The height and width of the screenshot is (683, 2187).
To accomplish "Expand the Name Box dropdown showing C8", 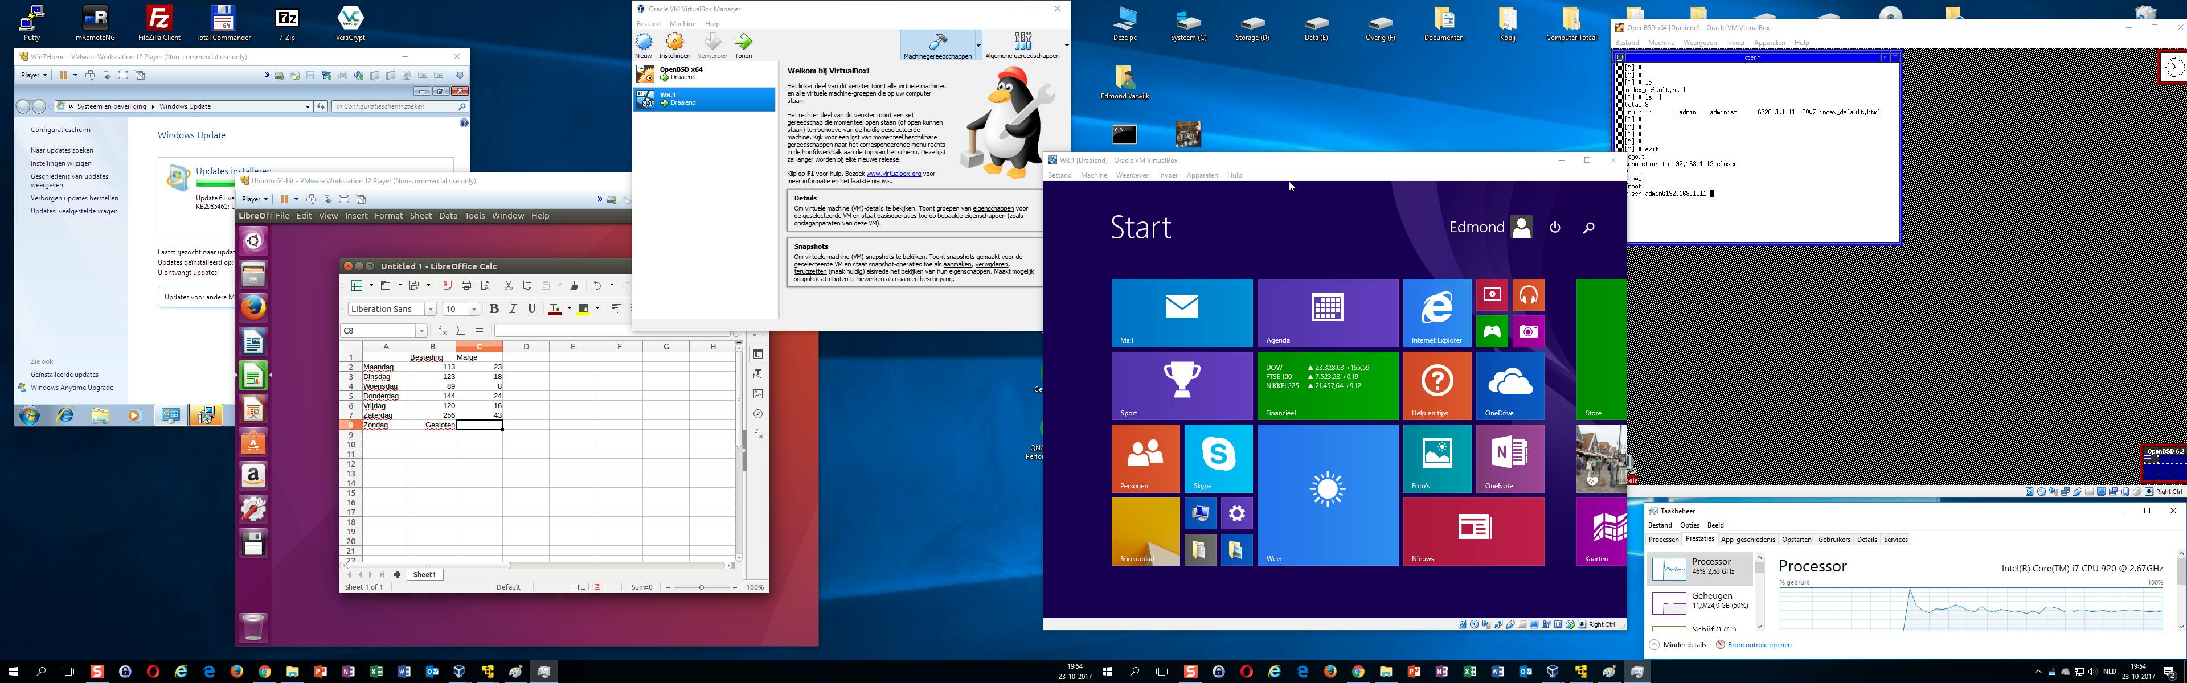I will [421, 331].
